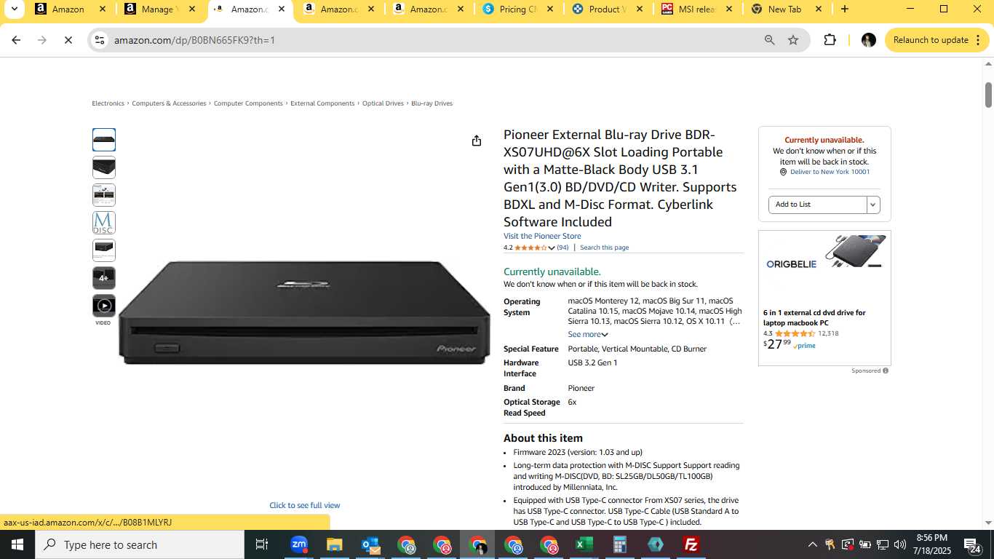Screen dimensions: 994x559
Task: Open Excel on taskbar
Action: click(584, 544)
